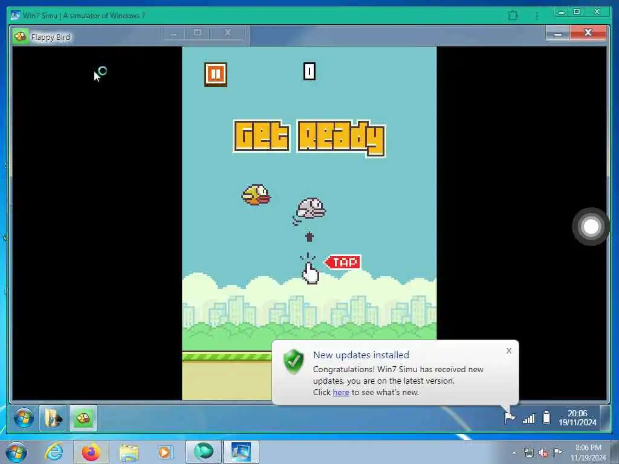Click the Action Center flag in simulator tray
The image size is (619, 464).
tap(509, 417)
